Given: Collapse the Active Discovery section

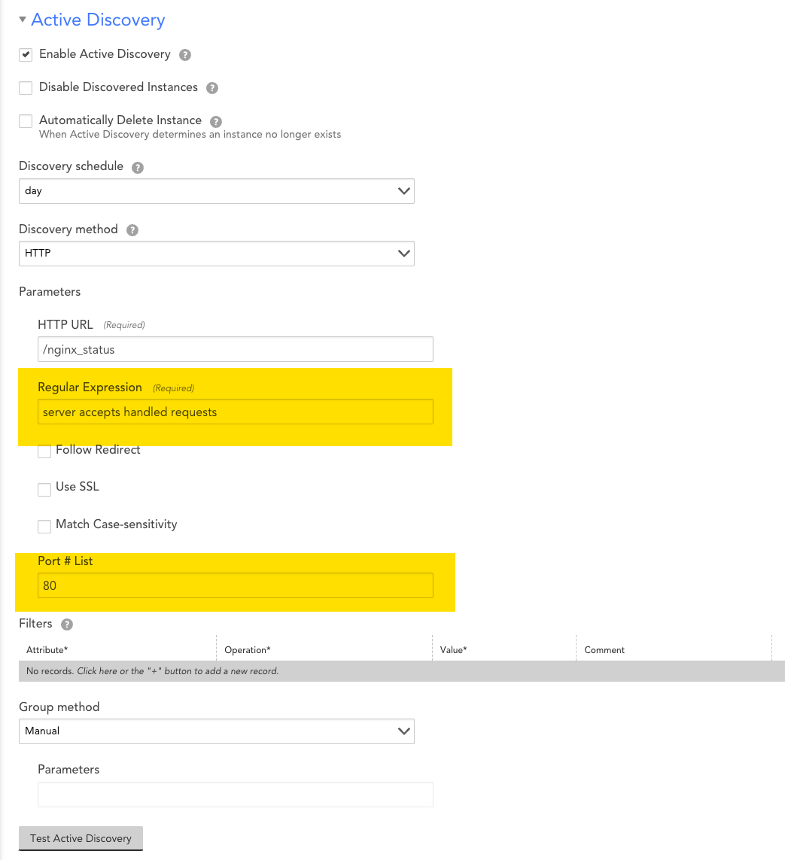Looking at the screenshot, I should coord(23,20).
